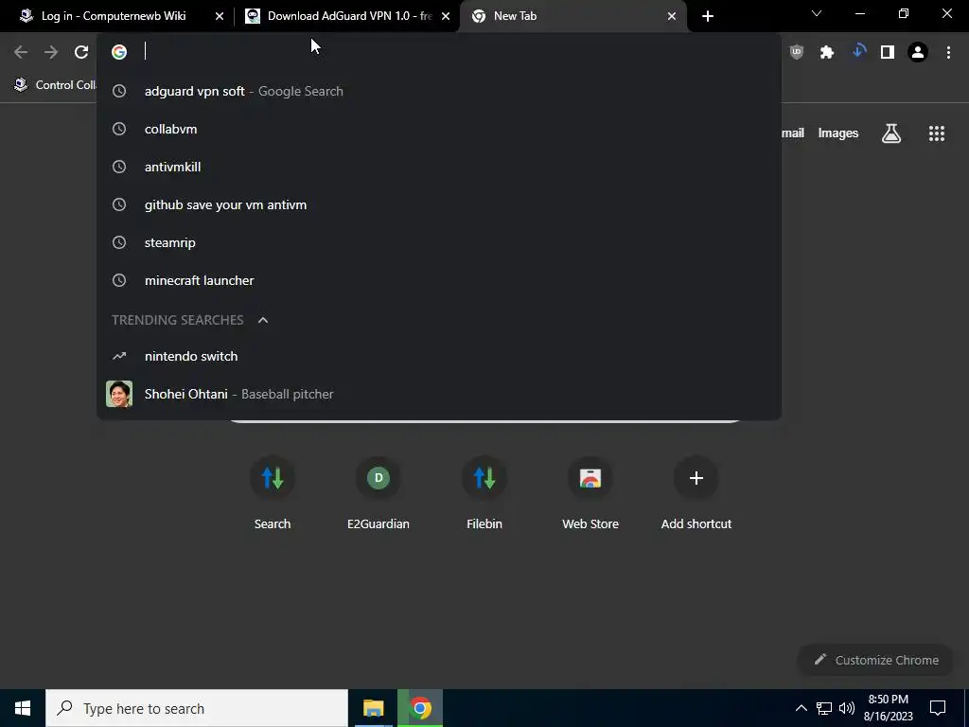The width and height of the screenshot is (969, 727).
Task: Reload the current page
Action: [x=81, y=52]
